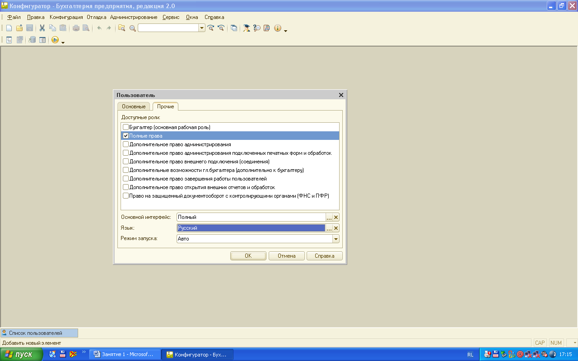Clear the 'Язык' field with X
Image resolution: width=578 pixels, height=361 pixels.
tap(336, 228)
